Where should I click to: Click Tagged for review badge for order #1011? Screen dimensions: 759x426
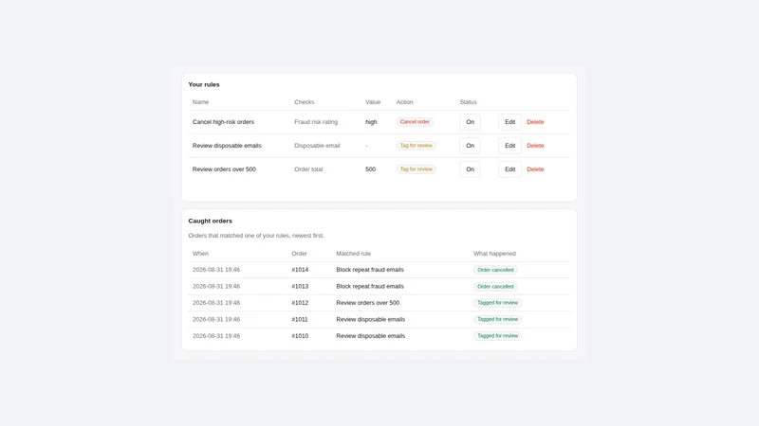pyautogui.click(x=497, y=319)
